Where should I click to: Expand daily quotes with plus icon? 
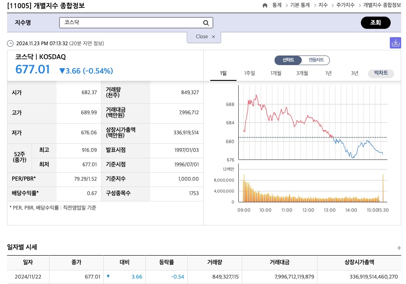[x=399, y=248]
